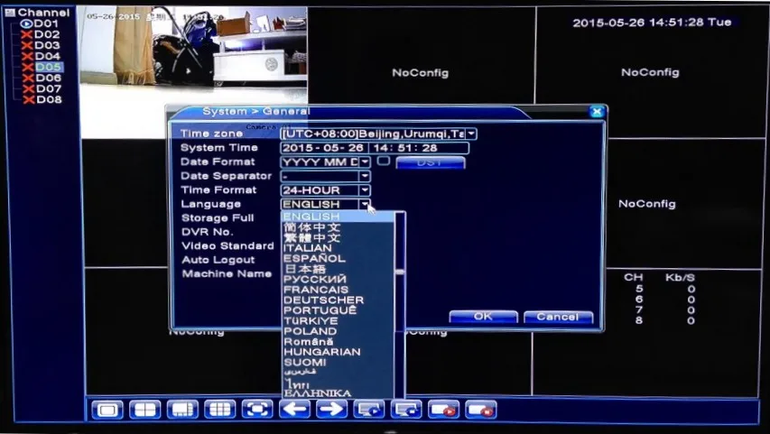The width and height of the screenshot is (770, 434).
Task: Select HUNGARIAN language option
Action: pos(338,352)
